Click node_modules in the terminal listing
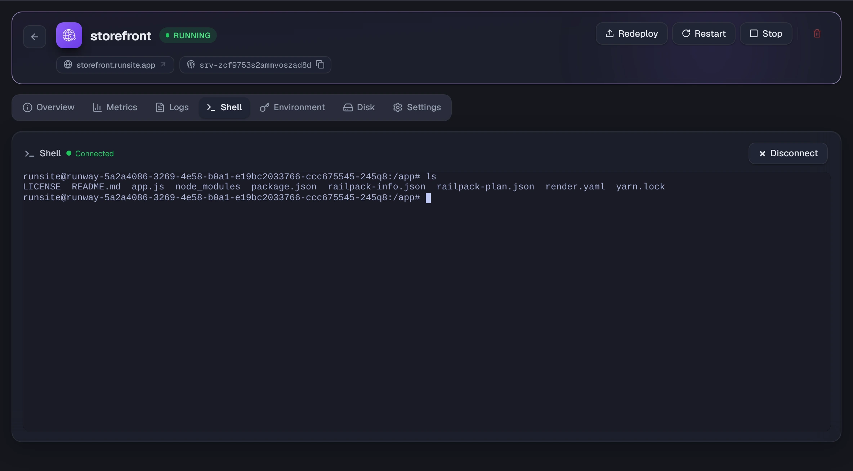This screenshot has width=853, height=471. 207,187
